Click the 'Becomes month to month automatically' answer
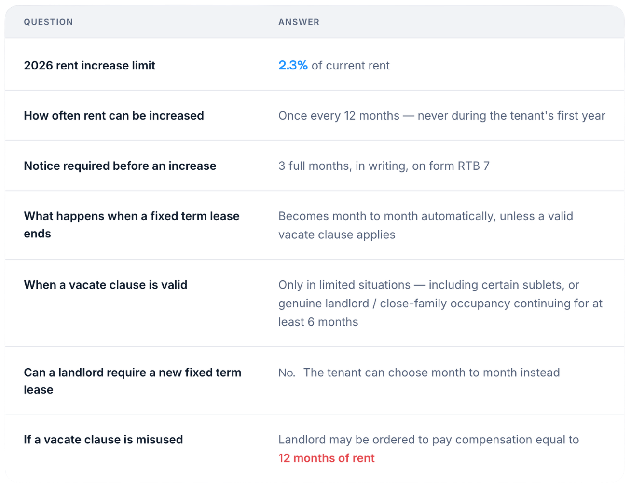 tap(425, 225)
